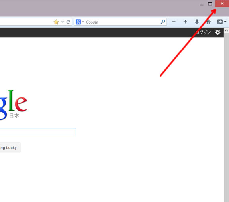Expand the bookmarks menu dropdown arrow
The width and height of the screenshot is (229, 202).
225,22
